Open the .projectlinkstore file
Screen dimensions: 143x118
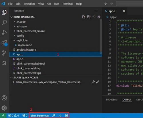coord(55,50)
